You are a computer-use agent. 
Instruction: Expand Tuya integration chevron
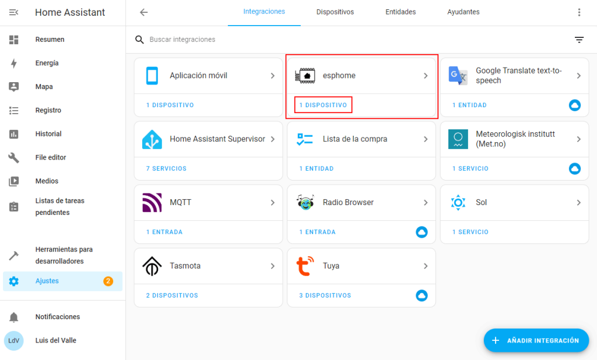426,266
